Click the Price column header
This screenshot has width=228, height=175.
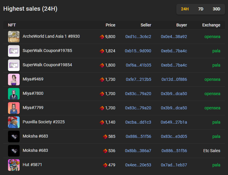pyautogui.click(x=110, y=25)
